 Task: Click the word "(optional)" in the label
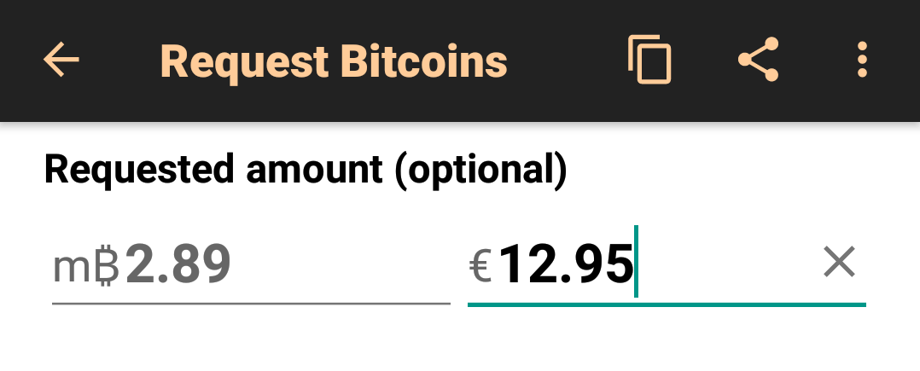[481, 171]
